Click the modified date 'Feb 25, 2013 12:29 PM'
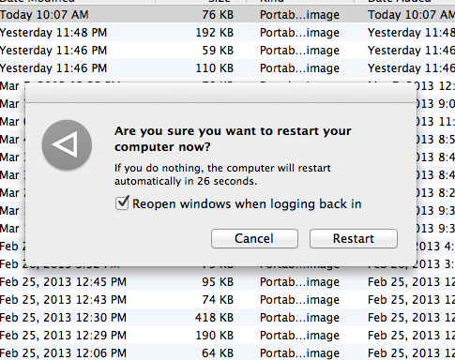 tap(63, 336)
